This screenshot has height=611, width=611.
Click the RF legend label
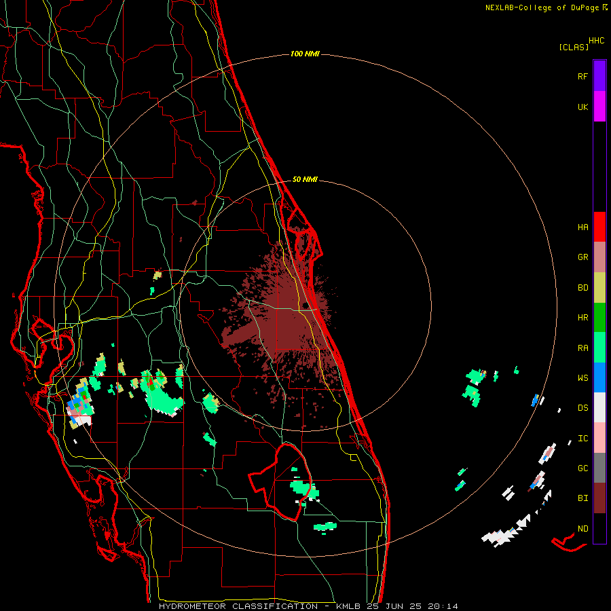[582, 76]
